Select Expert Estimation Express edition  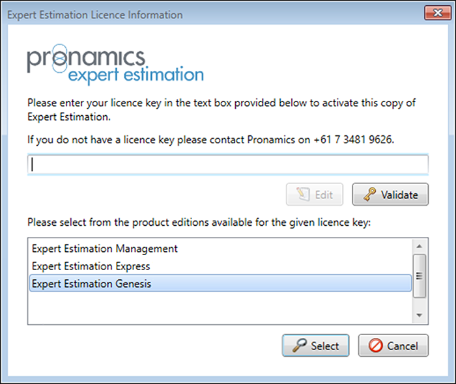[220, 266]
